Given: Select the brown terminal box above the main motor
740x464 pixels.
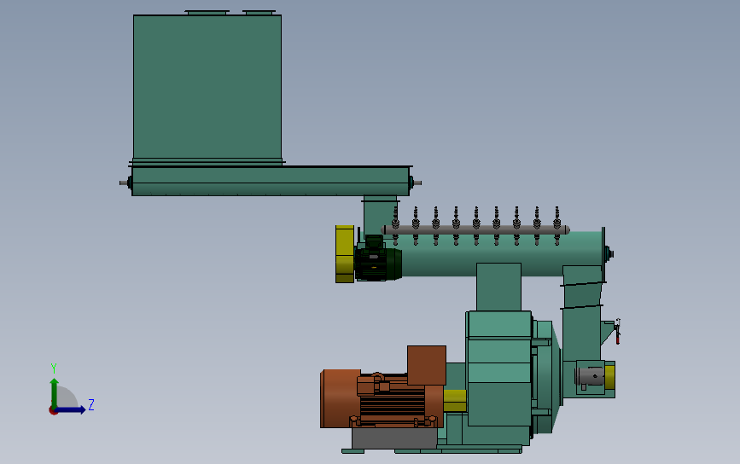Looking at the screenshot, I should (x=427, y=365).
